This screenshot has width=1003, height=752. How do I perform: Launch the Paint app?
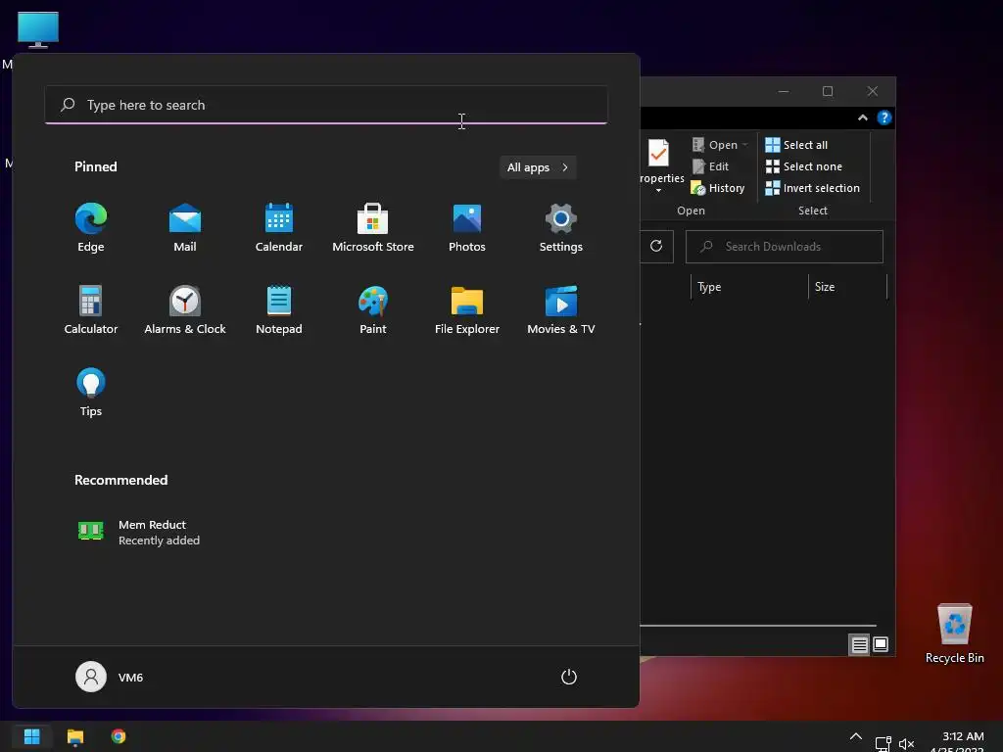(x=373, y=309)
